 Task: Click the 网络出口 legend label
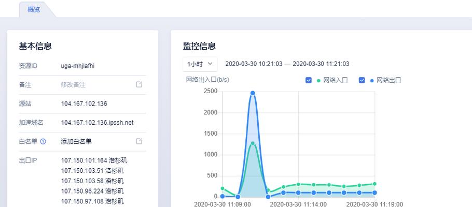pos(389,80)
